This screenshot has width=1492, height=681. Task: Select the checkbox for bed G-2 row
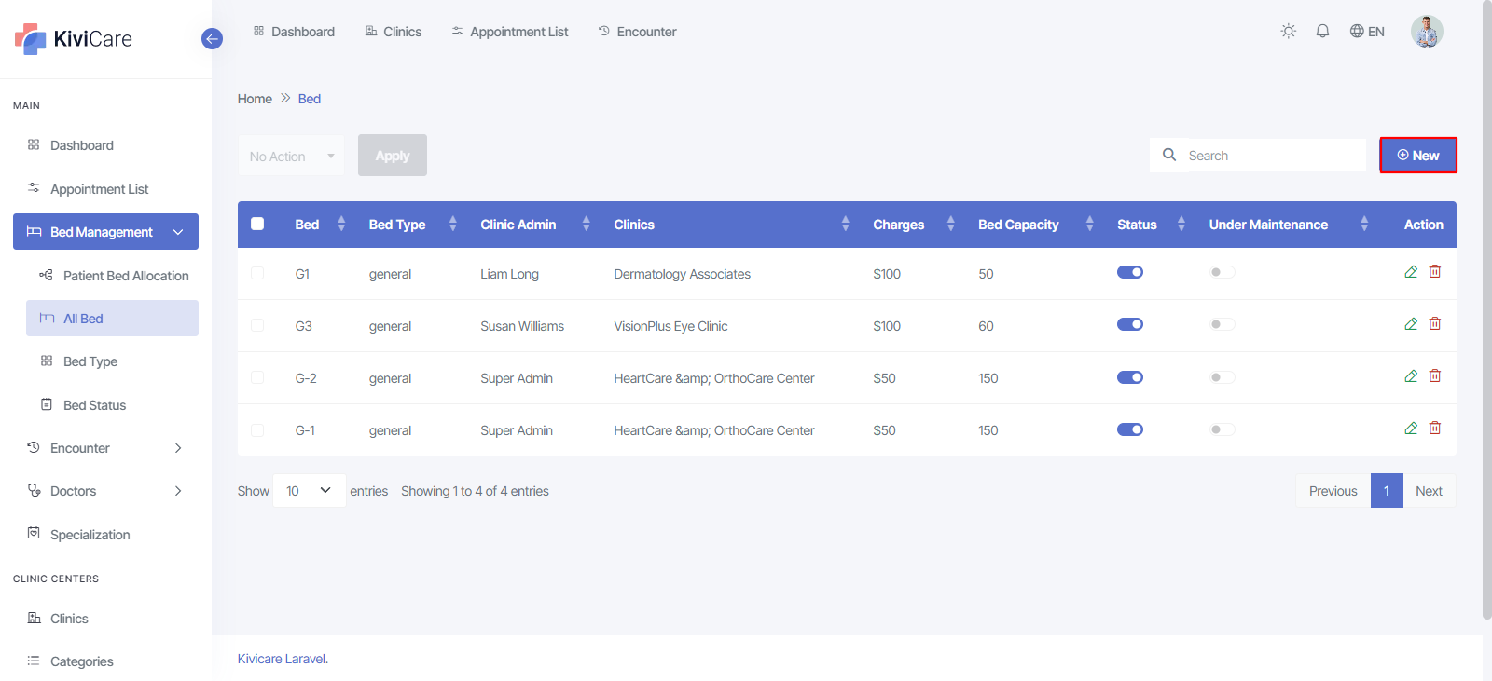click(258, 378)
